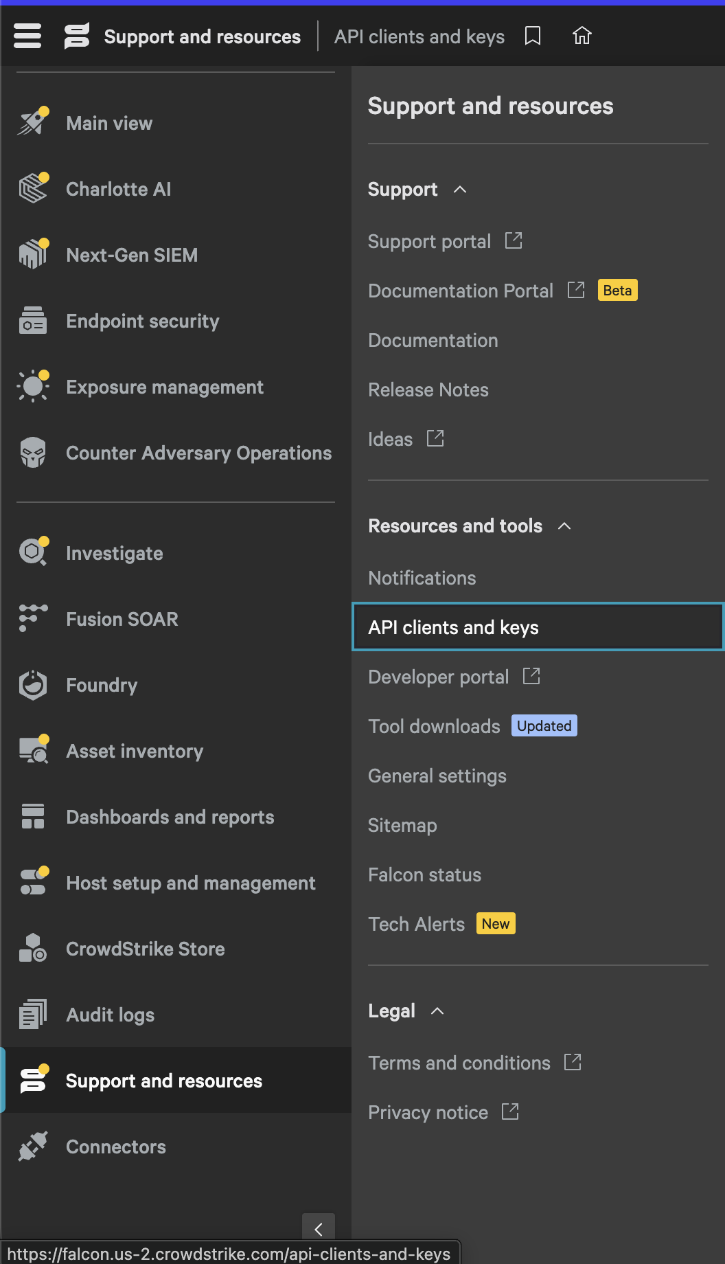725x1264 pixels.
Task: Open Counter Adversary Operations menu item
Action: (x=198, y=453)
